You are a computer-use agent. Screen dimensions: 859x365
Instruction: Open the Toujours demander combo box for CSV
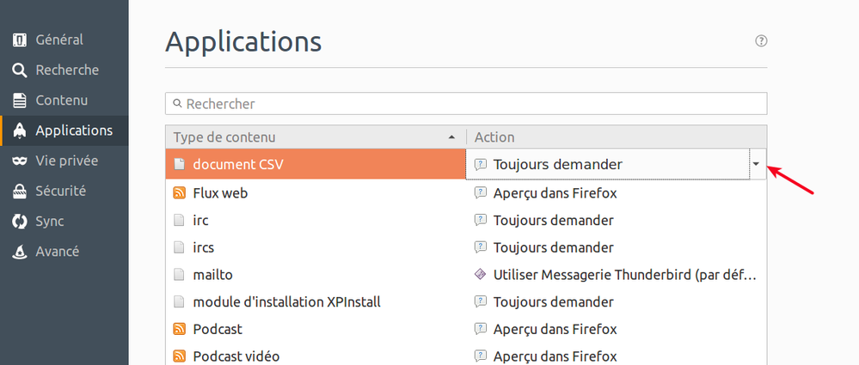point(607,164)
